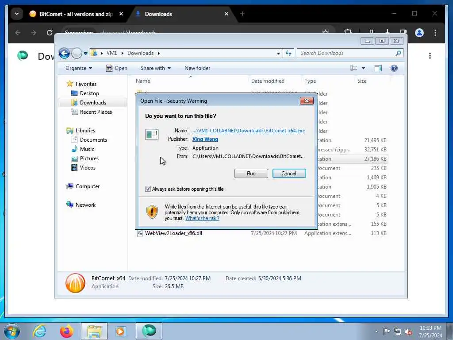
Task: Click VM1 in the address breadcrumb
Action: pos(111,53)
